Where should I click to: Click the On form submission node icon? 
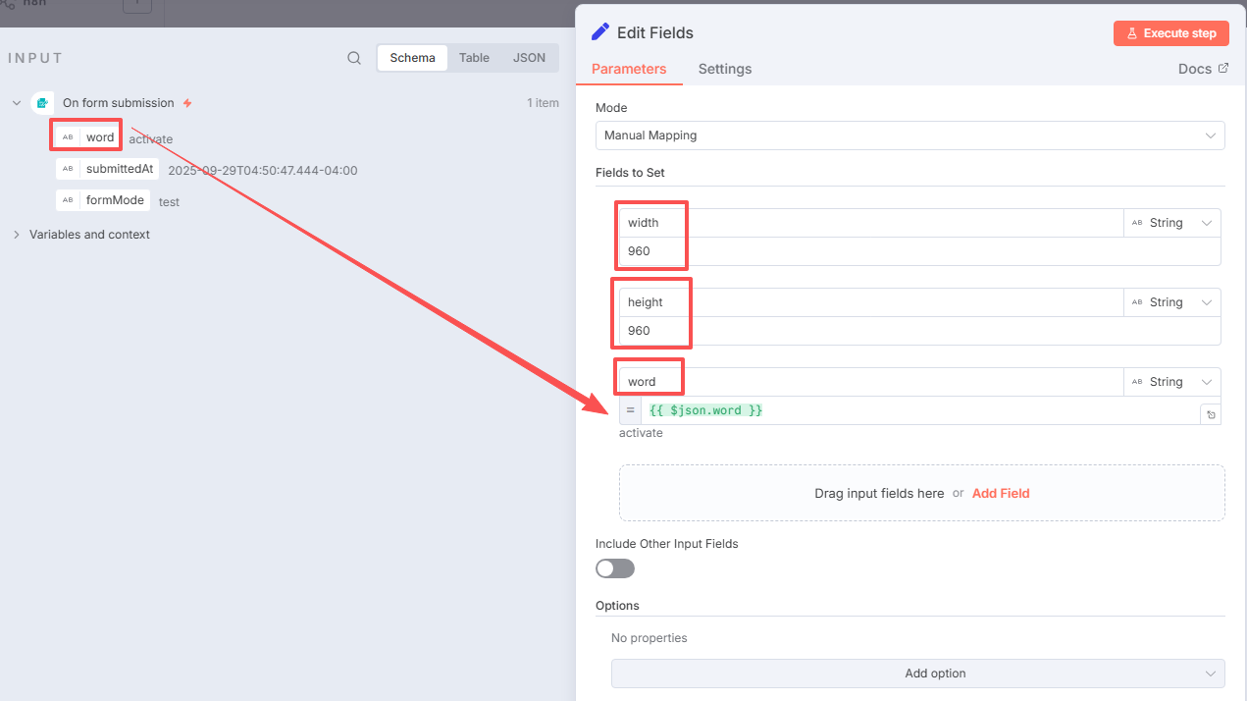[x=42, y=103]
